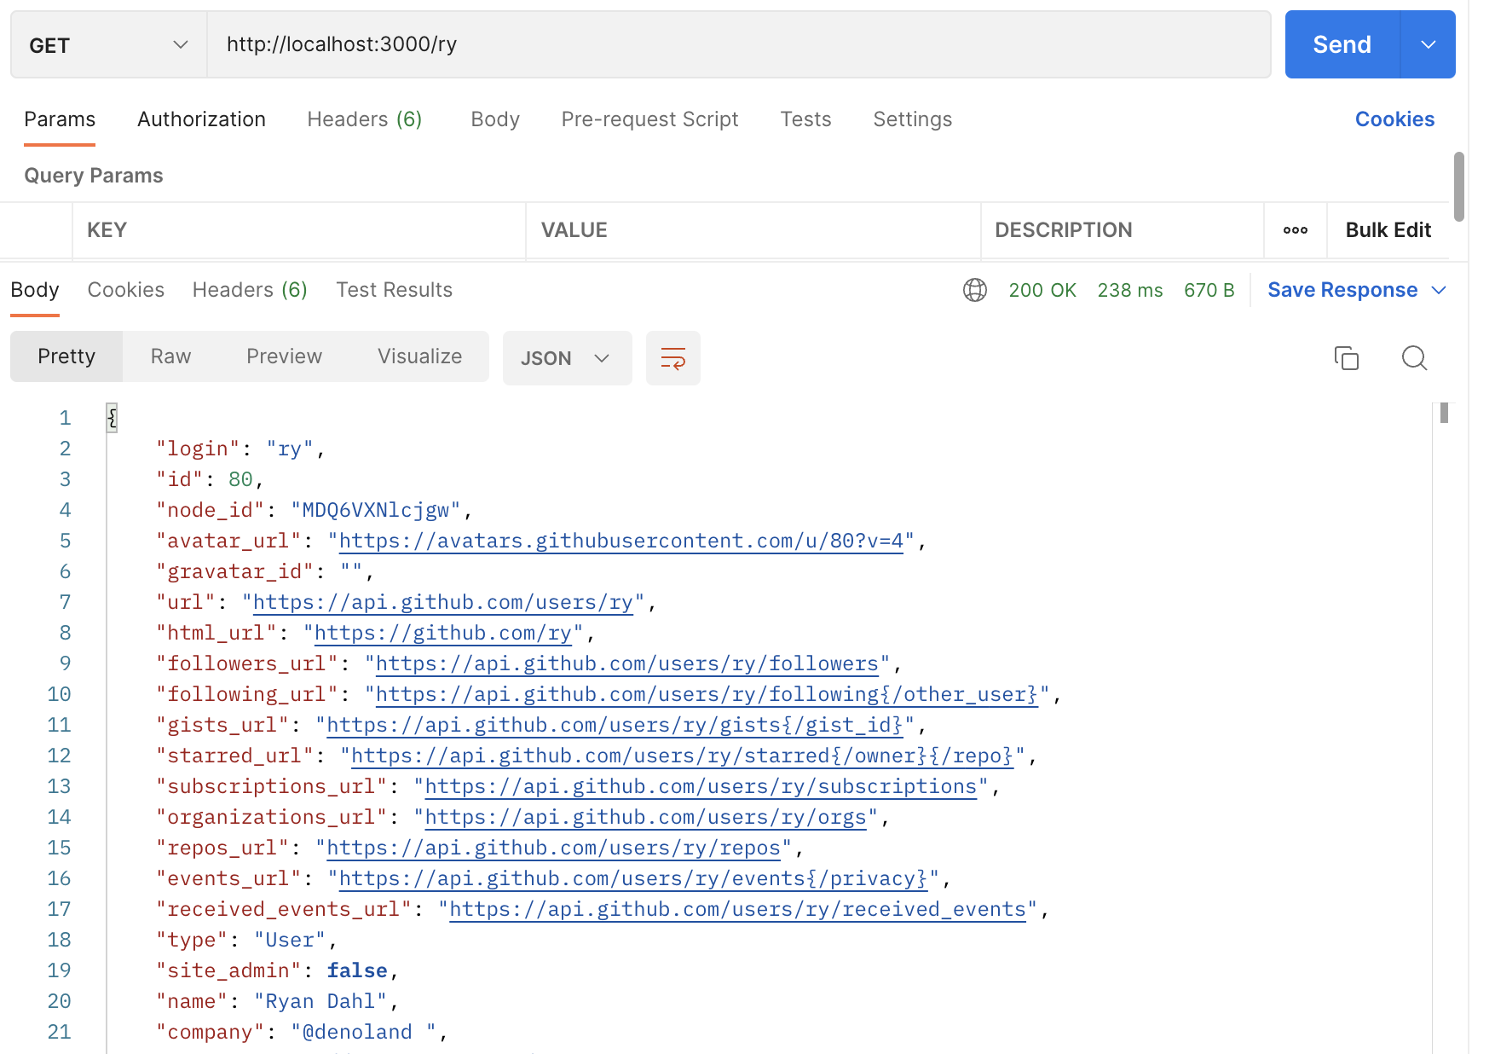Collapse the JSON root brace on line 1
The image size is (1495, 1054).
tap(112, 418)
